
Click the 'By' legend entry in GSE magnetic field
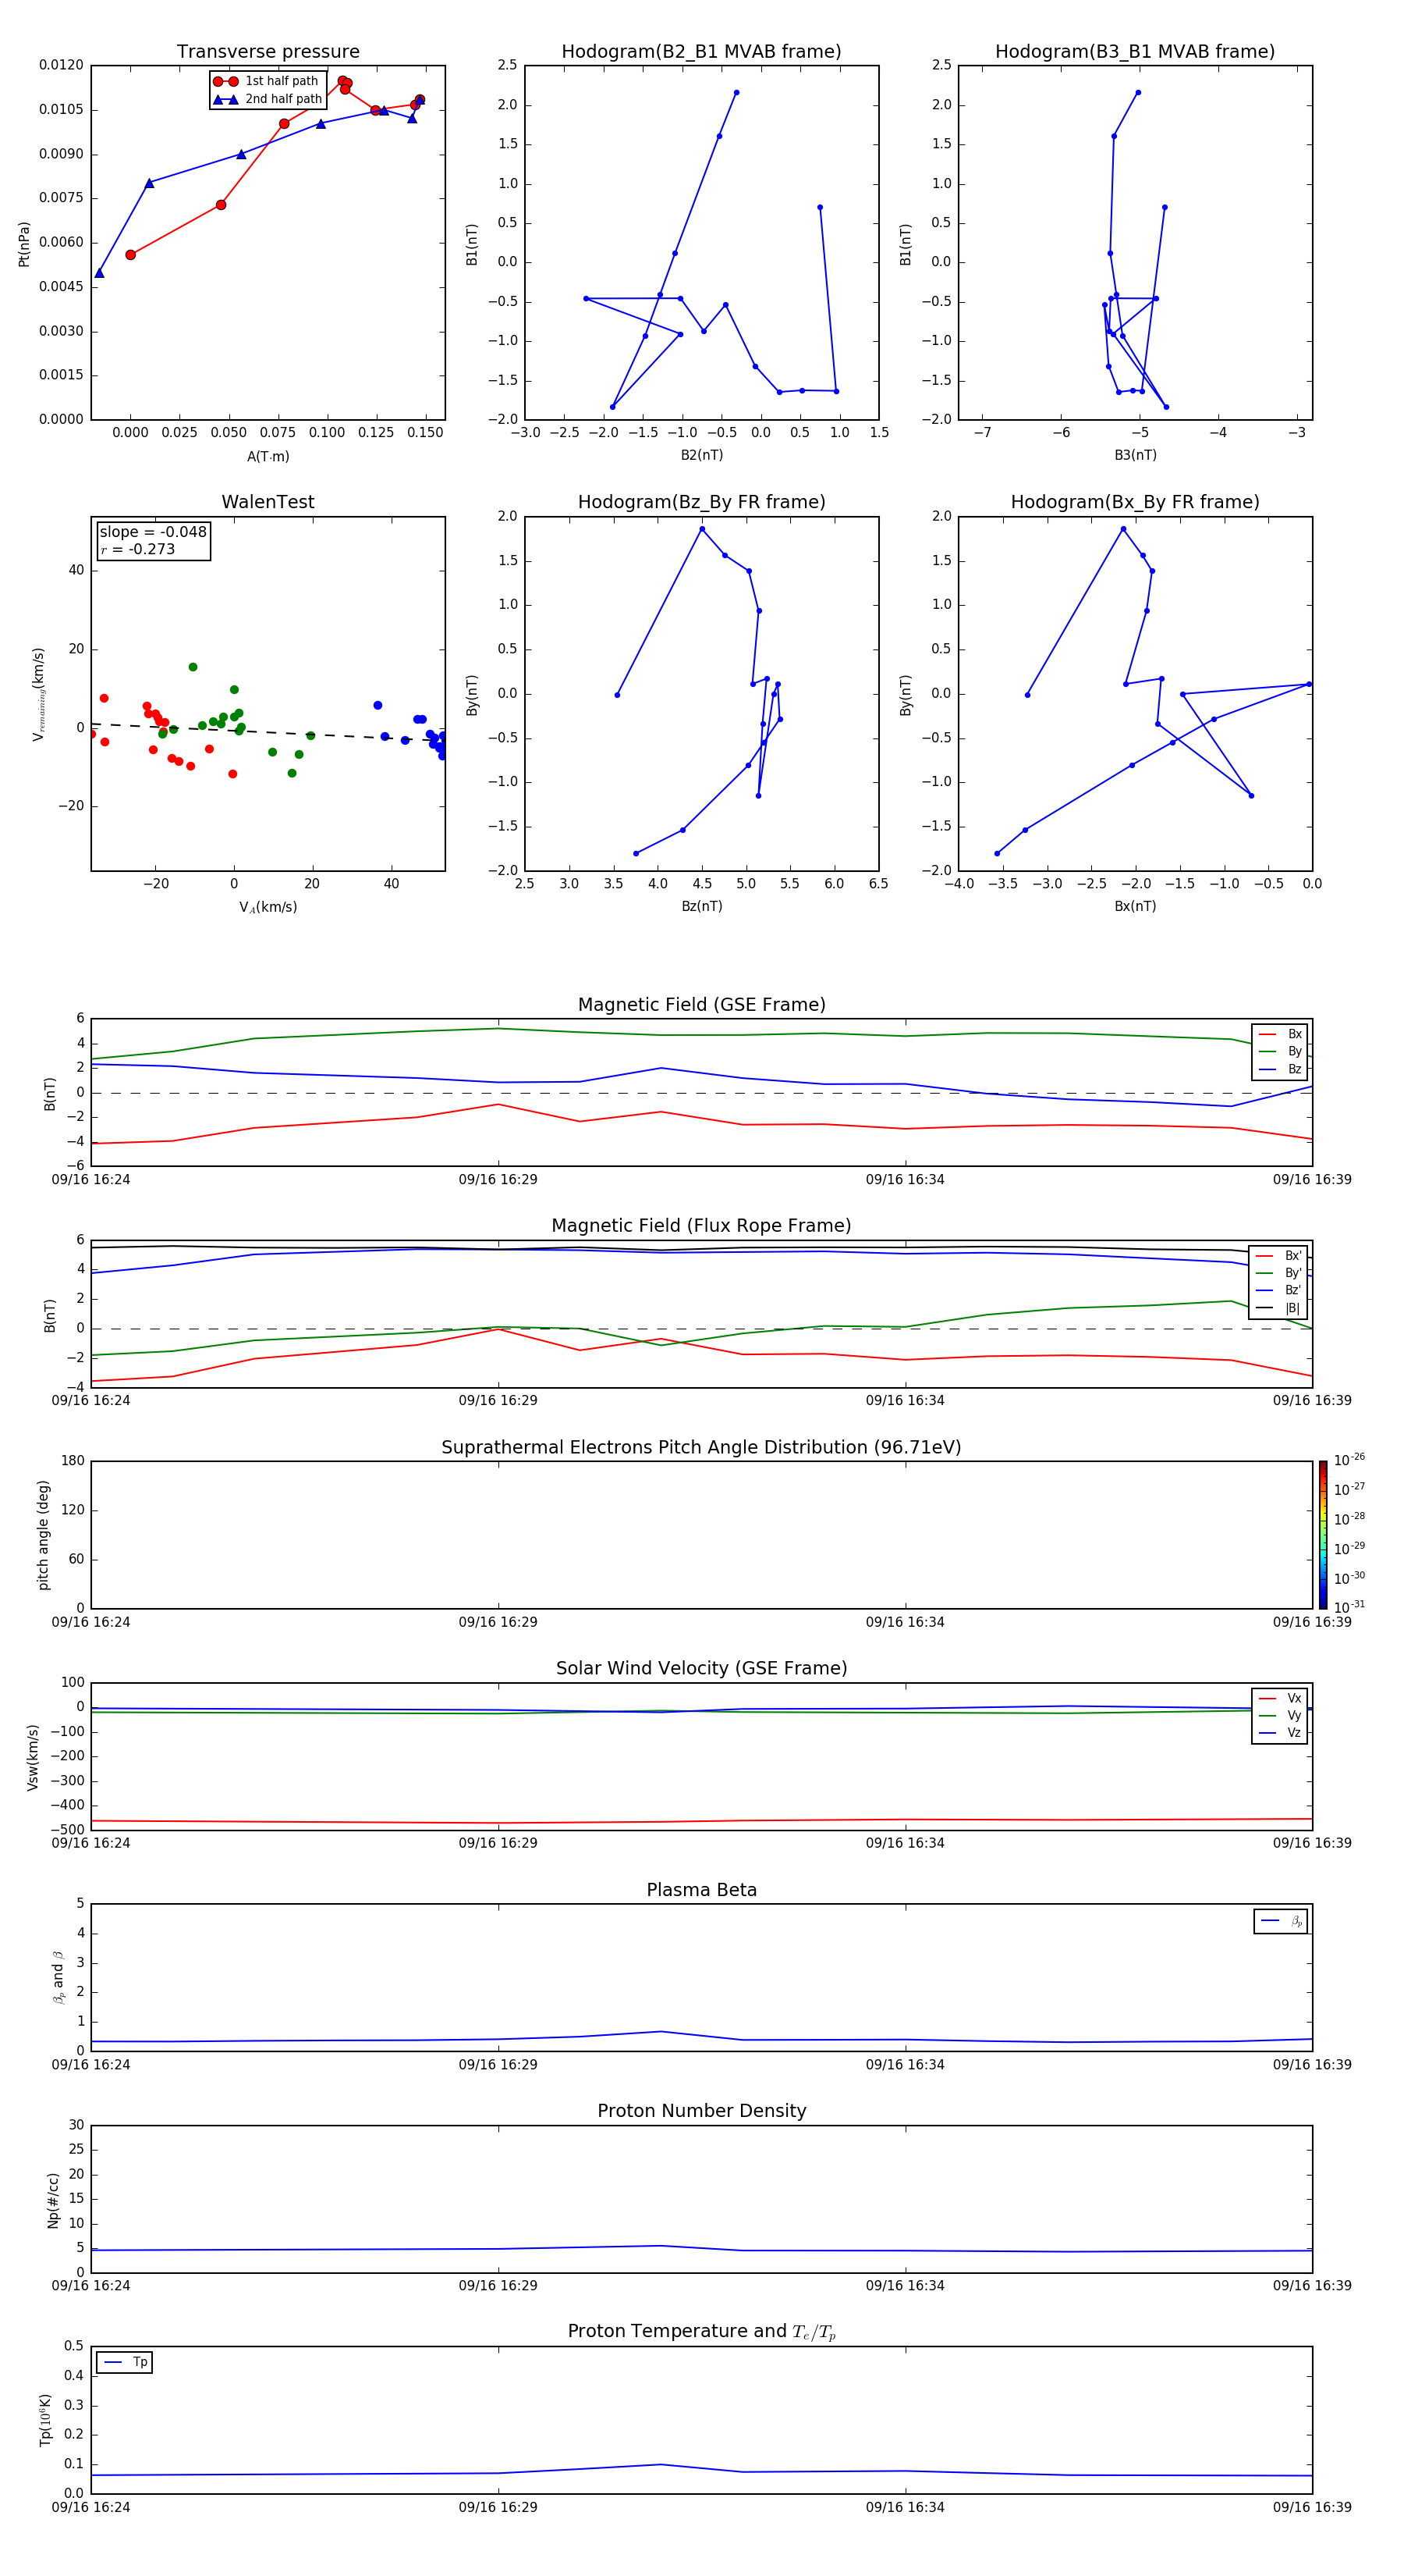click(1280, 1052)
